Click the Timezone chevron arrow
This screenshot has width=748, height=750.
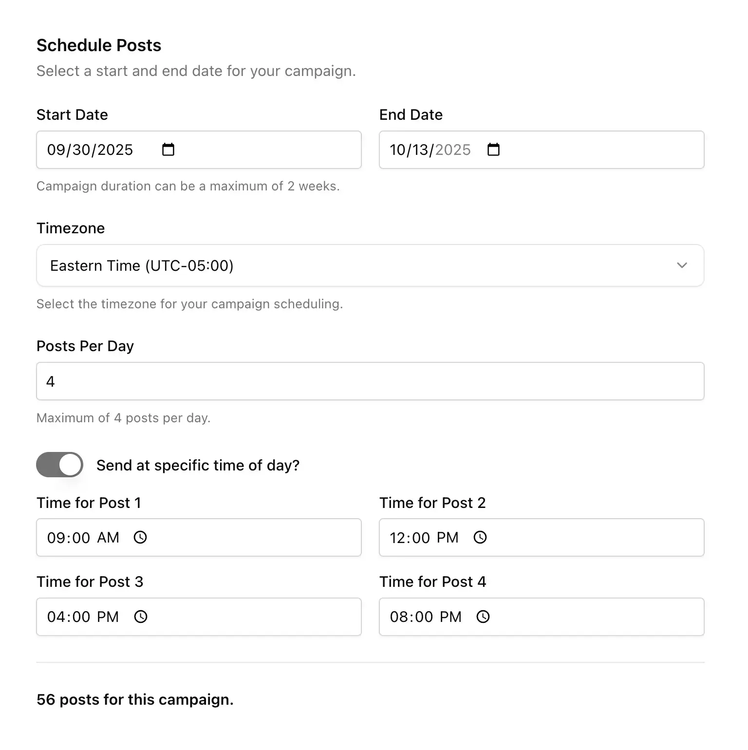(682, 265)
